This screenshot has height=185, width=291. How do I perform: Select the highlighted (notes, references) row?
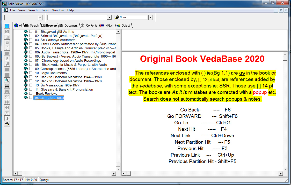pyautogui.click(x=49, y=98)
